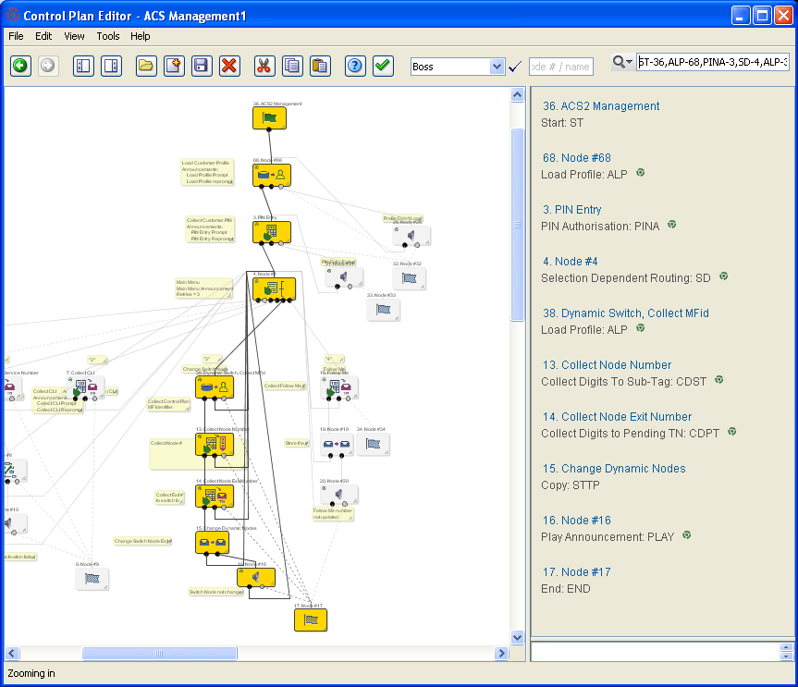Save the control plan with floppy icon

(202, 66)
